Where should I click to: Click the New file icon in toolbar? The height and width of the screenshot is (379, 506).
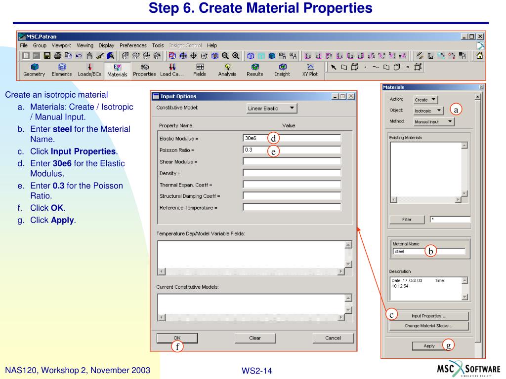click(26, 56)
